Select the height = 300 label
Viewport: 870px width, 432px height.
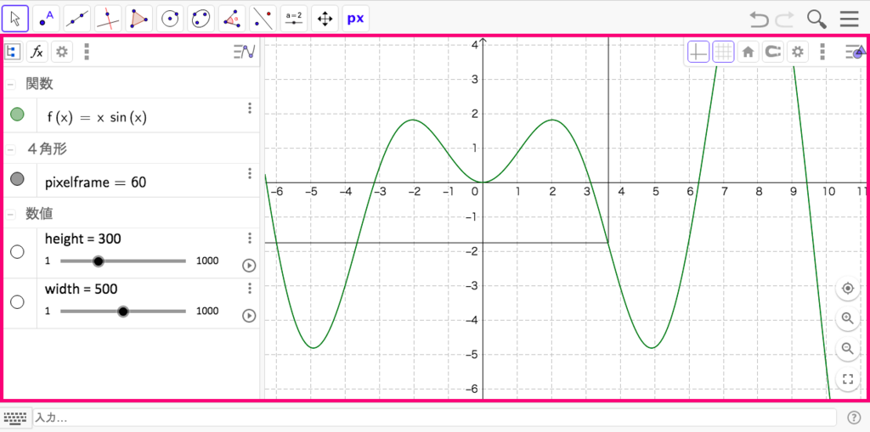click(83, 239)
